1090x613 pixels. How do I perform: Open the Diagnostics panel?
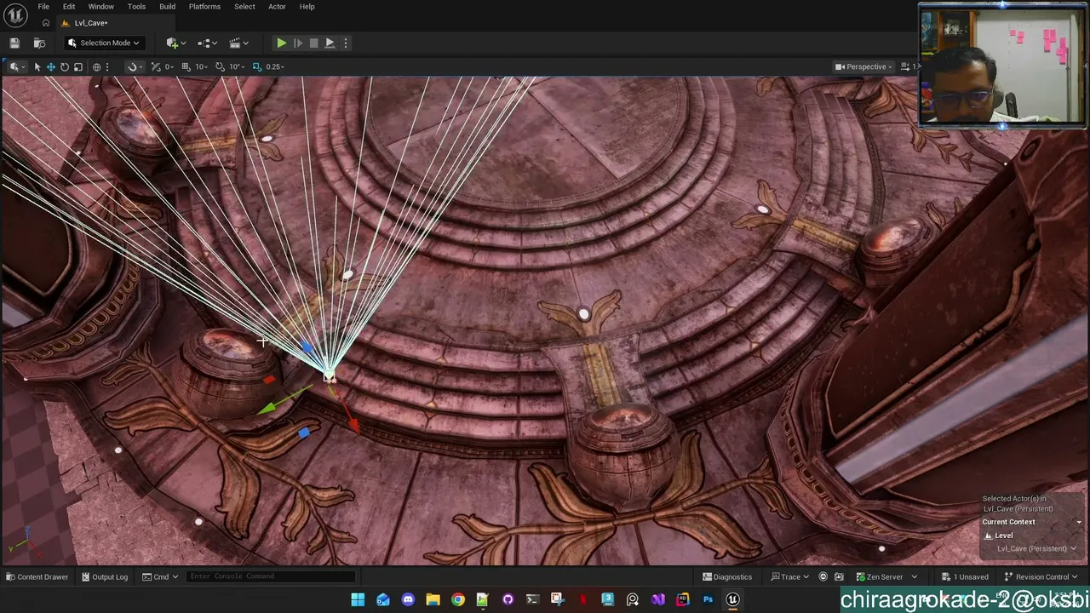727,576
